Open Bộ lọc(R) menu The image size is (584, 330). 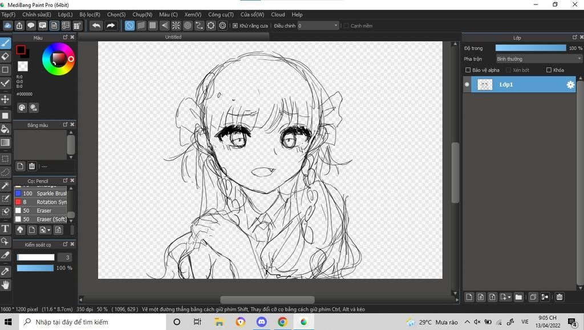click(x=90, y=14)
